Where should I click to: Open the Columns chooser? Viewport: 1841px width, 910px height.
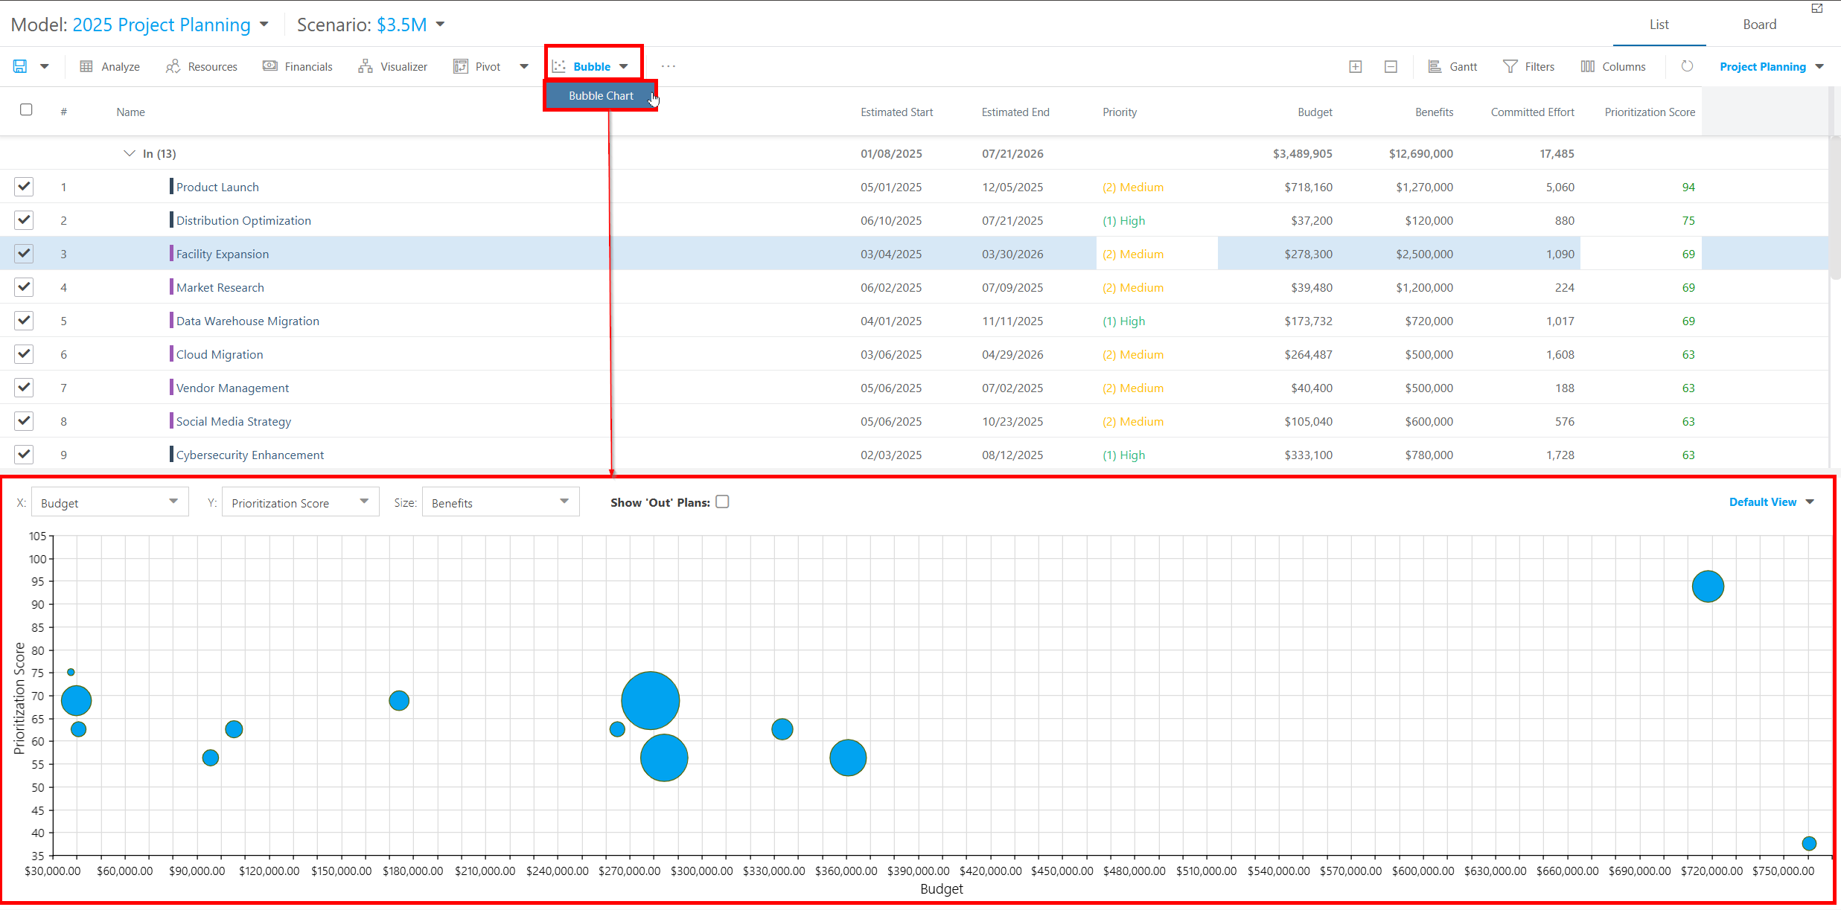[x=1613, y=66]
